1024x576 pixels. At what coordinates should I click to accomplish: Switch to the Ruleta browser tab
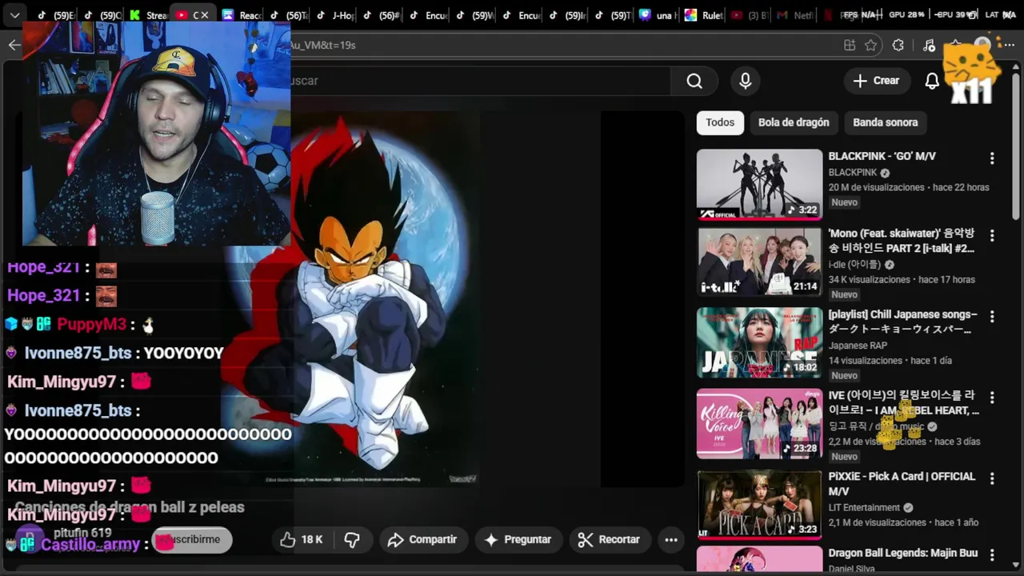[704, 15]
